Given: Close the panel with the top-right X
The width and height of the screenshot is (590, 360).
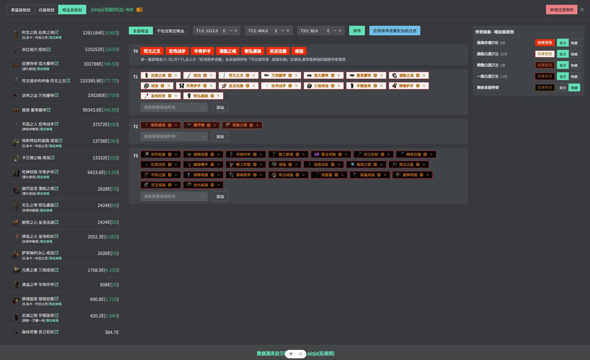Looking at the screenshot, I should click(x=582, y=10).
